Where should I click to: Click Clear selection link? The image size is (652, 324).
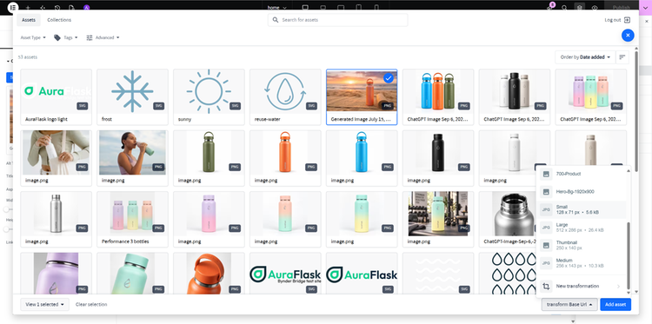pos(91,305)
